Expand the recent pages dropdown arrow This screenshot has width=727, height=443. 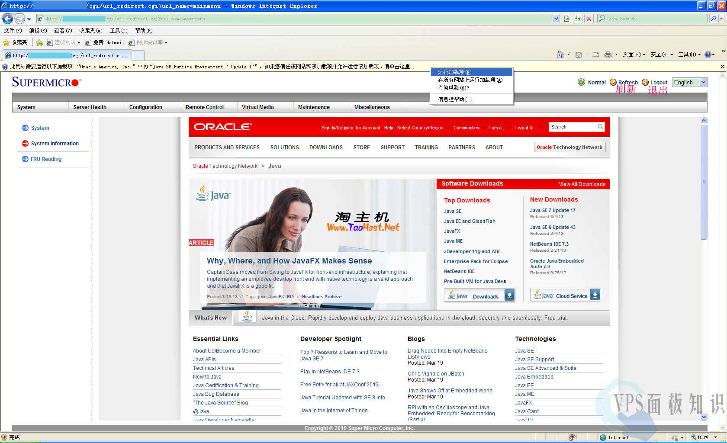tap(29, 19)
